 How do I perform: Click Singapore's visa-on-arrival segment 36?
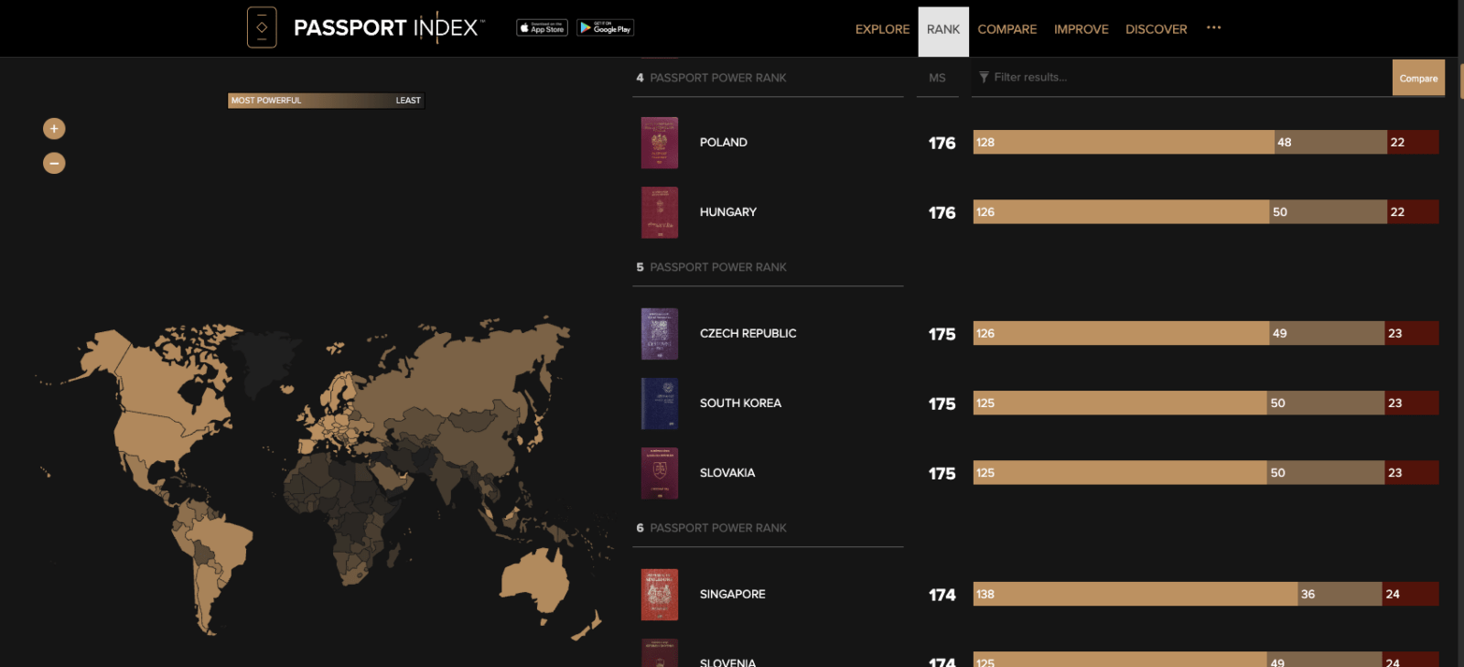click(1340, 594)
